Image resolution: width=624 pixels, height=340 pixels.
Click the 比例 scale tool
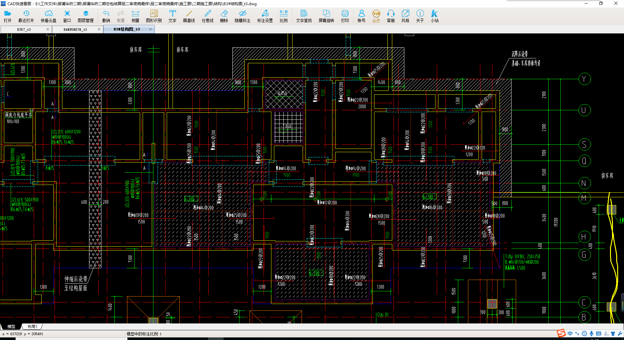(x=283, y=16)
